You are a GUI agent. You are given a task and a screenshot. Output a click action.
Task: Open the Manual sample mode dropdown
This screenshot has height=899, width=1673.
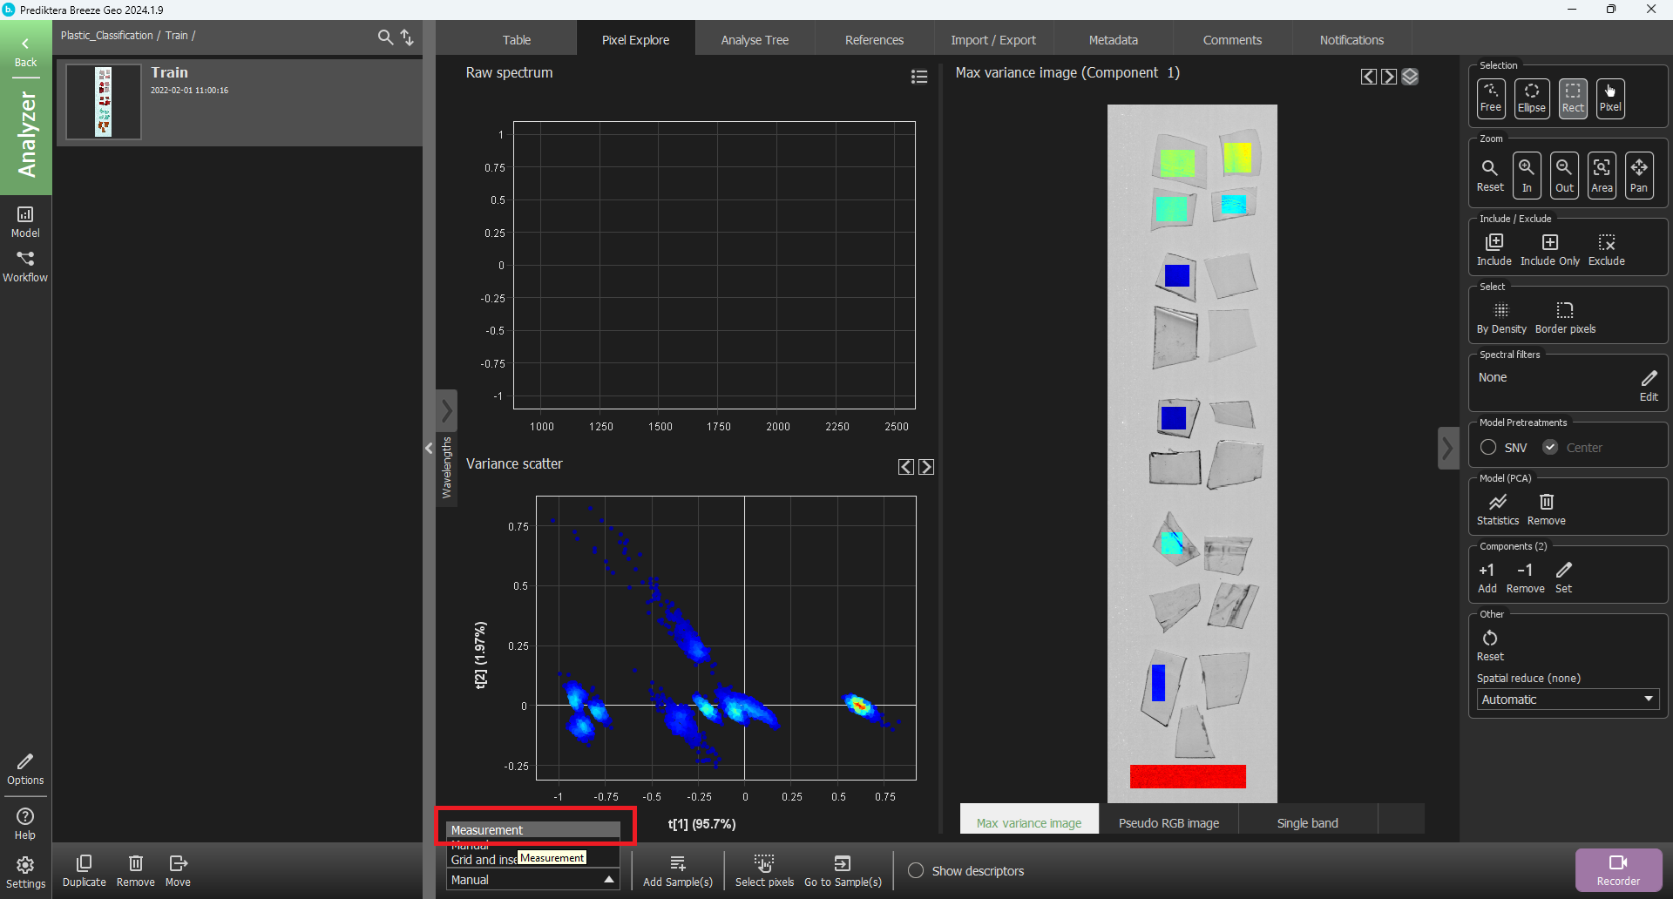coord(532,880)
